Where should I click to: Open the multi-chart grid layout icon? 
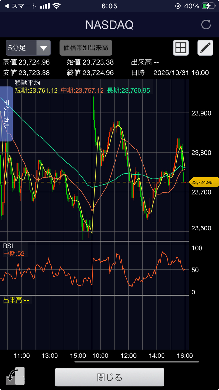click(181, 48)
